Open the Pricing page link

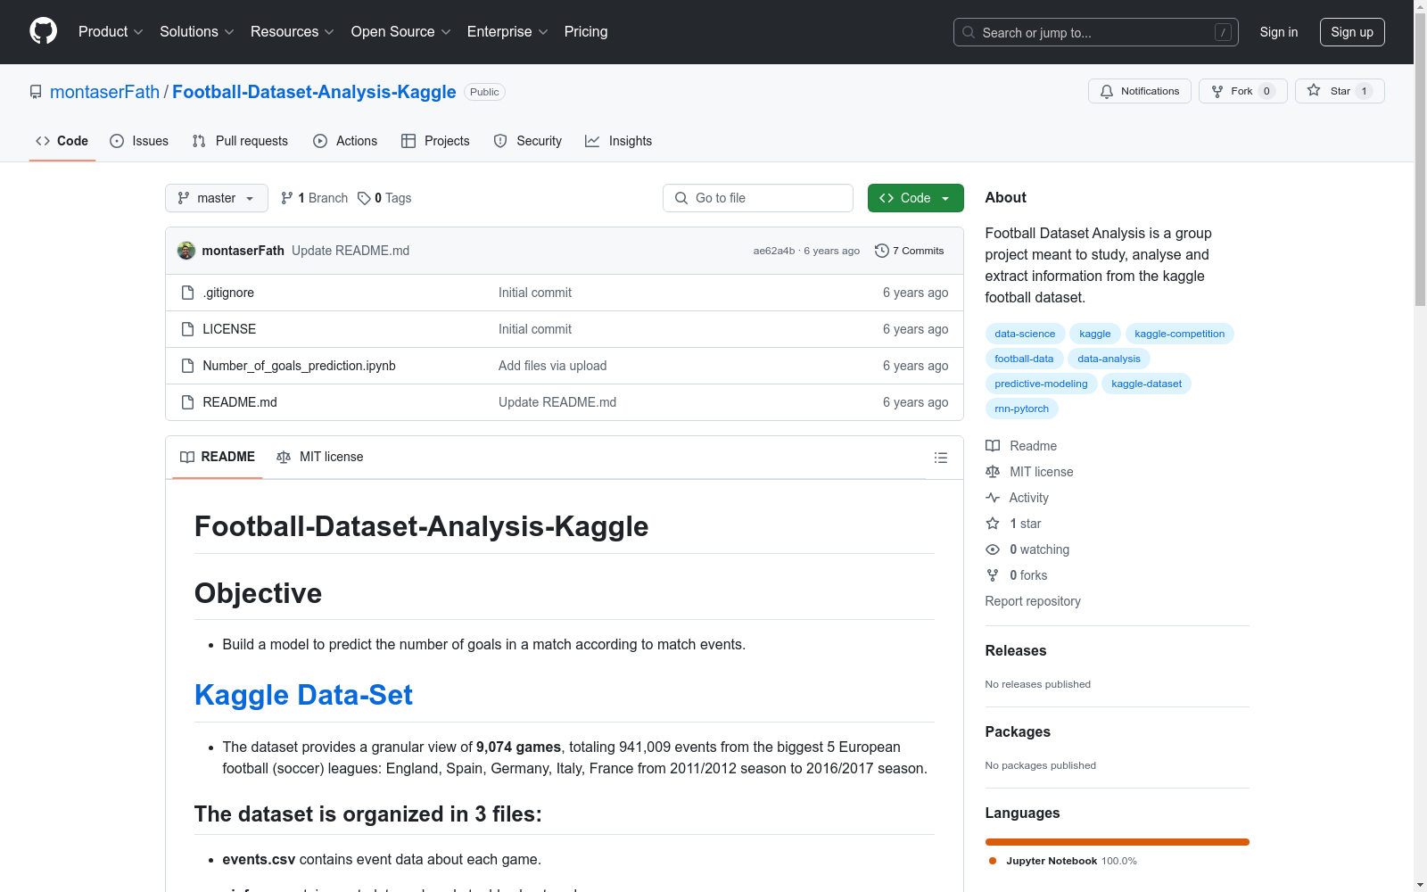[x=586, y=32]
